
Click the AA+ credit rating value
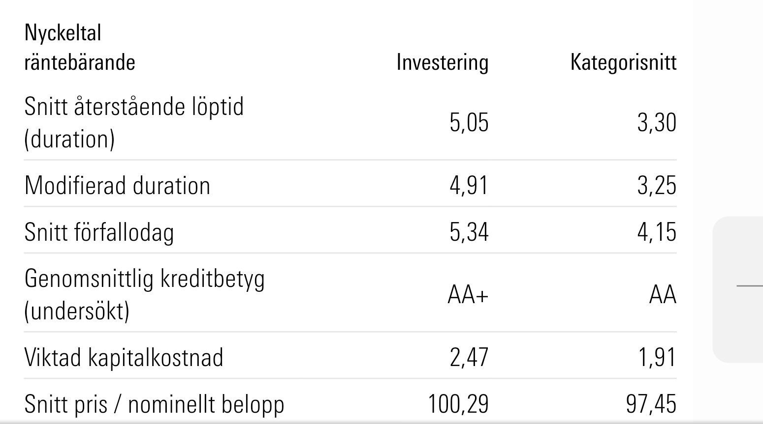(x=468, y=295)
